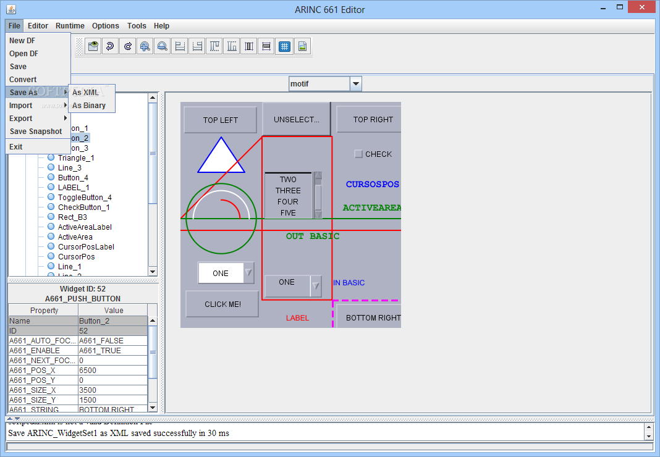Expand the Export submenu

(x=38, y=118)
